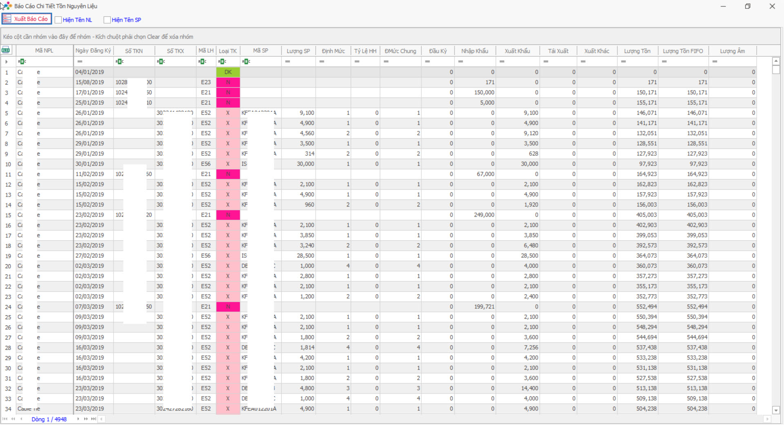The height and width of the screenshot is (425, 784).
Task: Open the Nhập Khẩu filter operator
Action: click(461, 62)
